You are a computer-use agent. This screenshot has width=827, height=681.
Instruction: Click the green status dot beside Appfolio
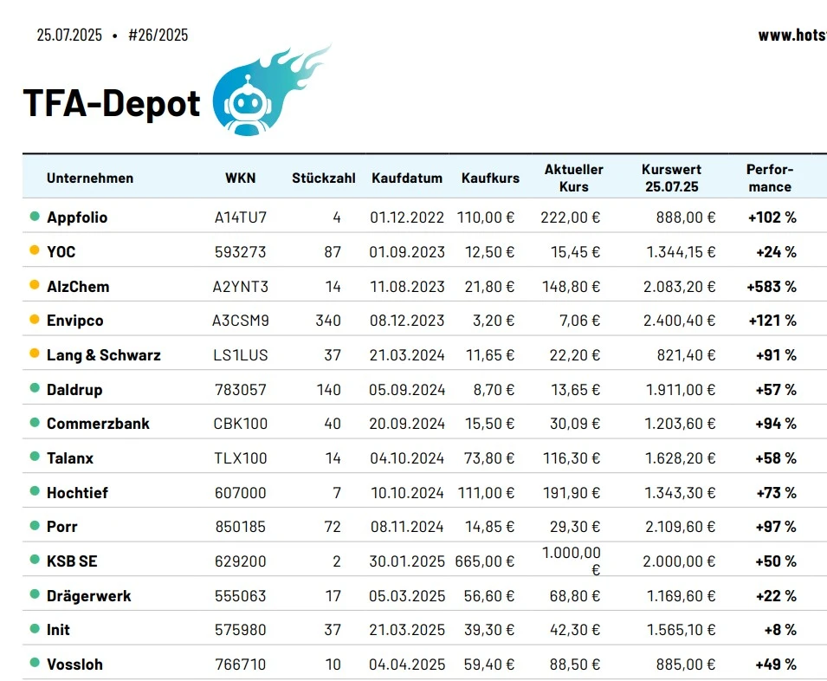click(x=35, y=217)
